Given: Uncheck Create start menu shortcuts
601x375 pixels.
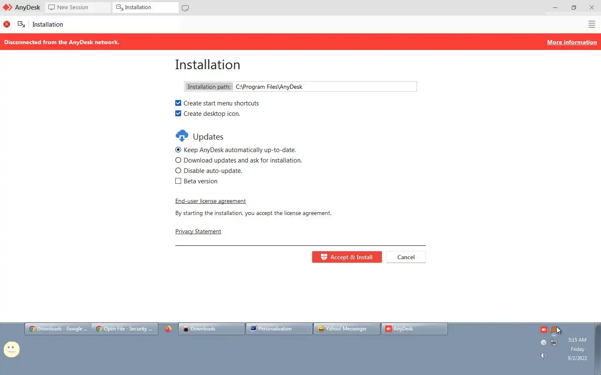Looking at the screenshot, I should point(178,103).
